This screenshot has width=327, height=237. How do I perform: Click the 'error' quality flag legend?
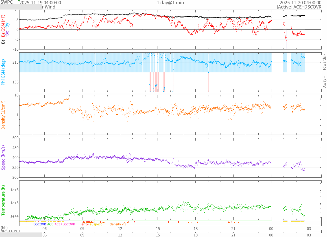(85, 224)
